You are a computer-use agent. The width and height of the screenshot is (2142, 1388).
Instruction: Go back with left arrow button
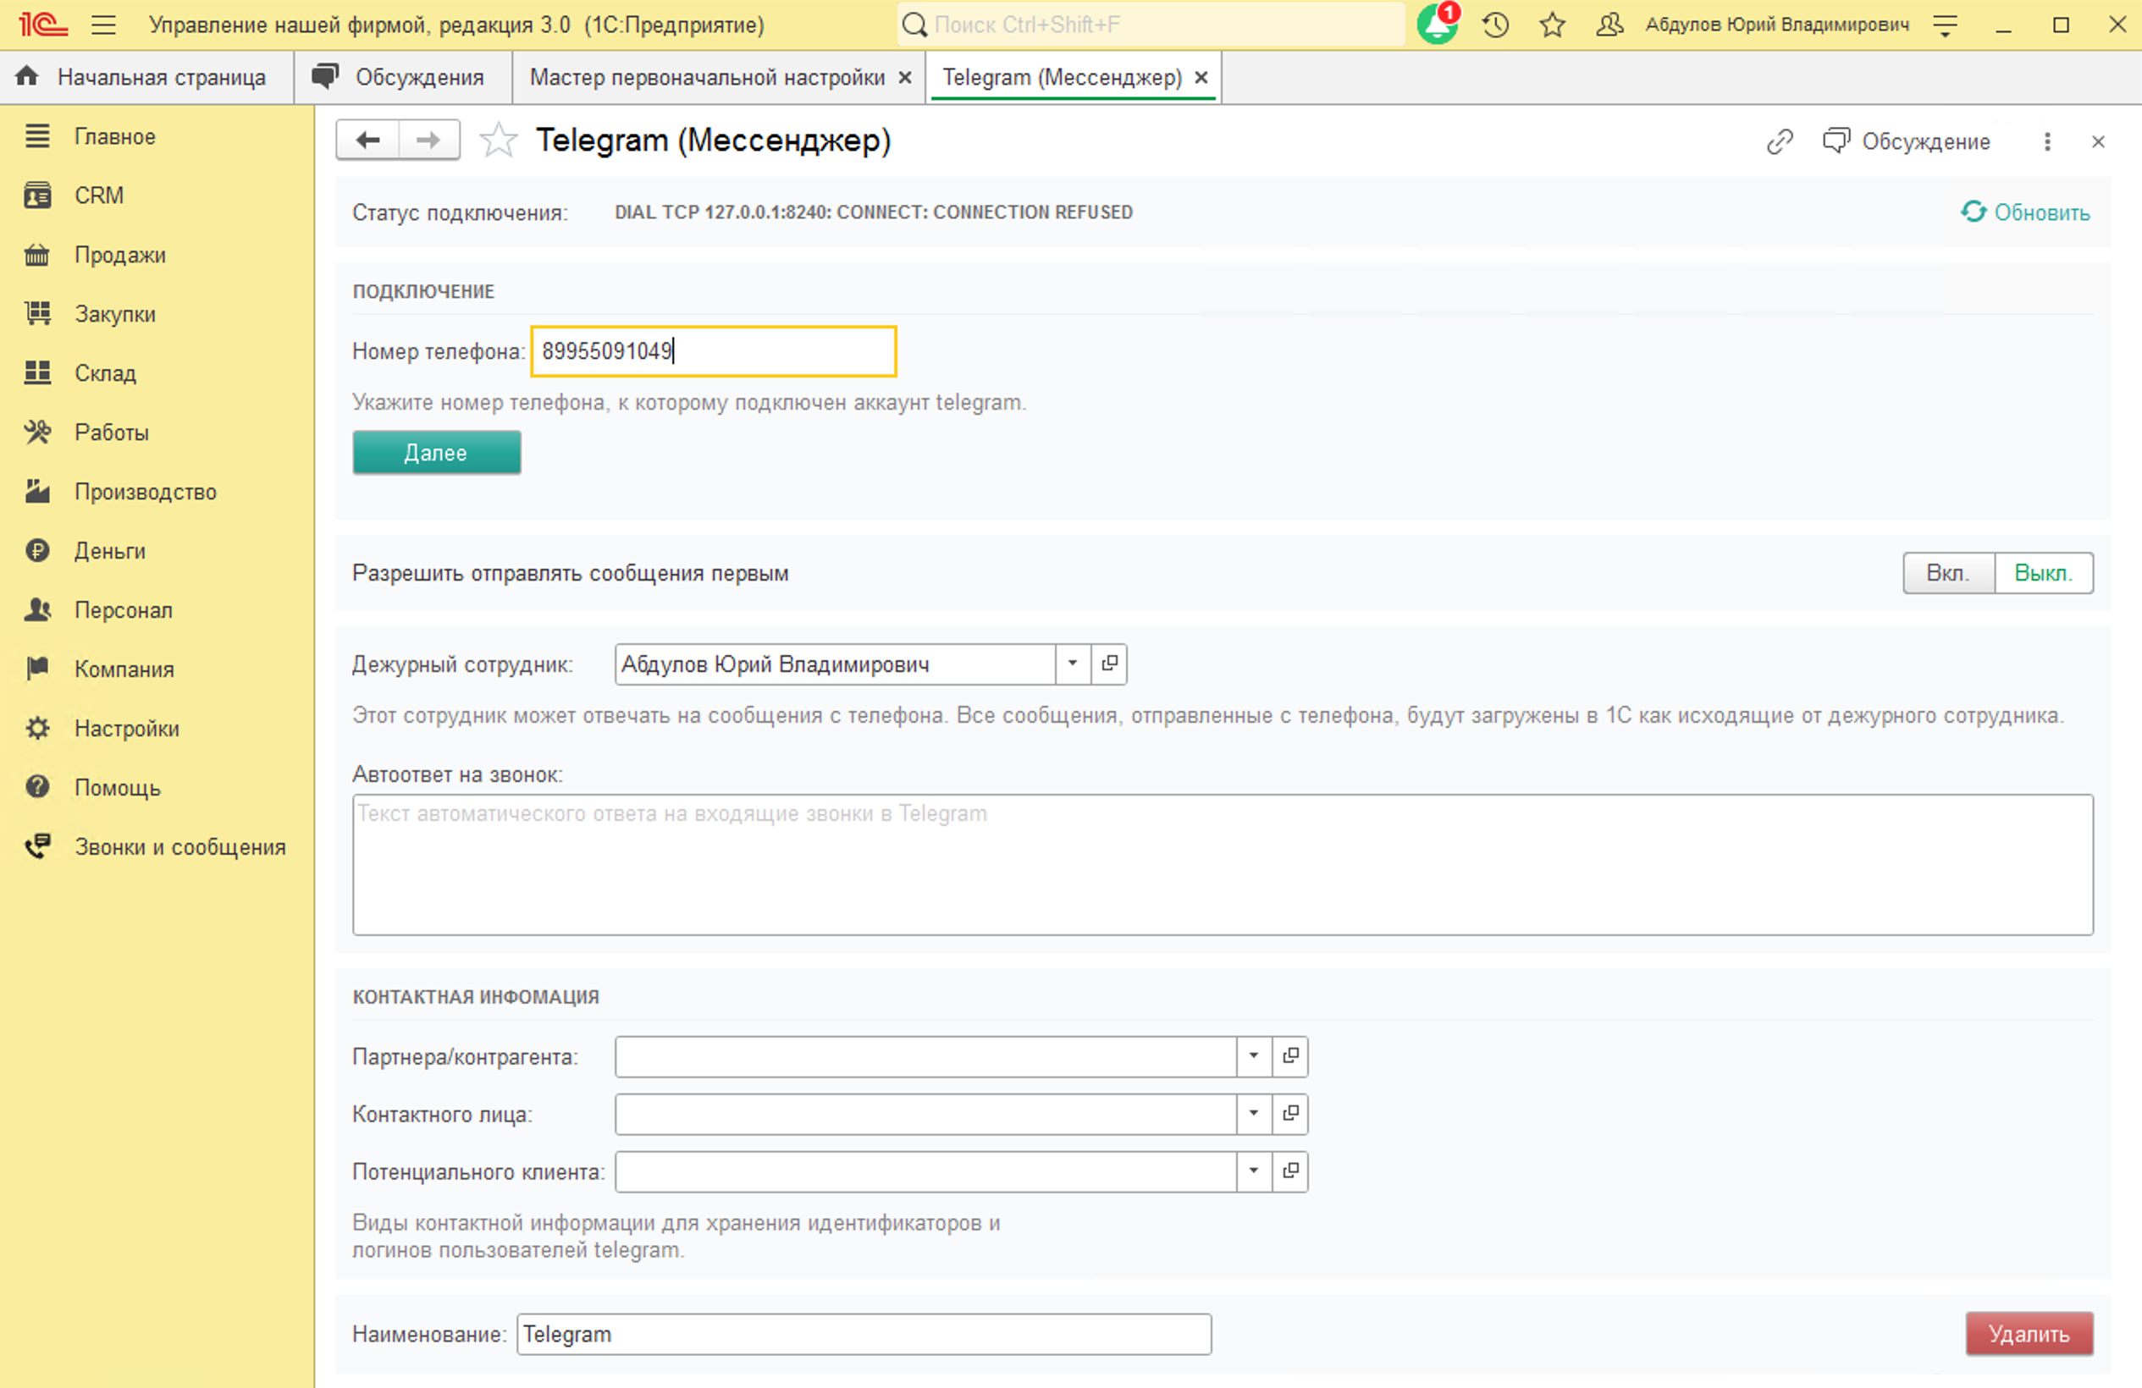coord(367,140)
